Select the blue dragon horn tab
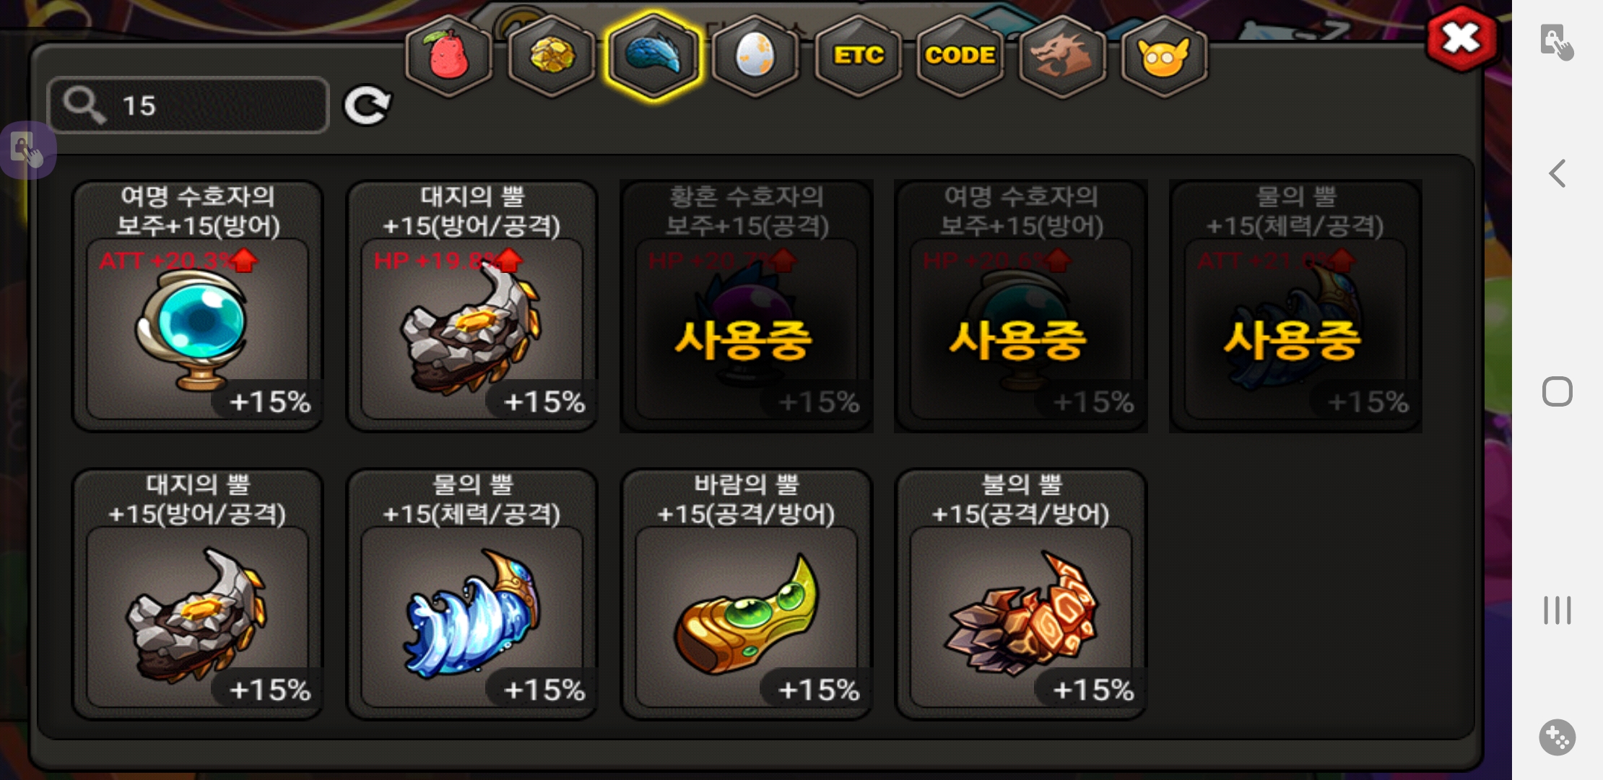Viewport: 1603px width, 780px height. [x=653, y=56]
